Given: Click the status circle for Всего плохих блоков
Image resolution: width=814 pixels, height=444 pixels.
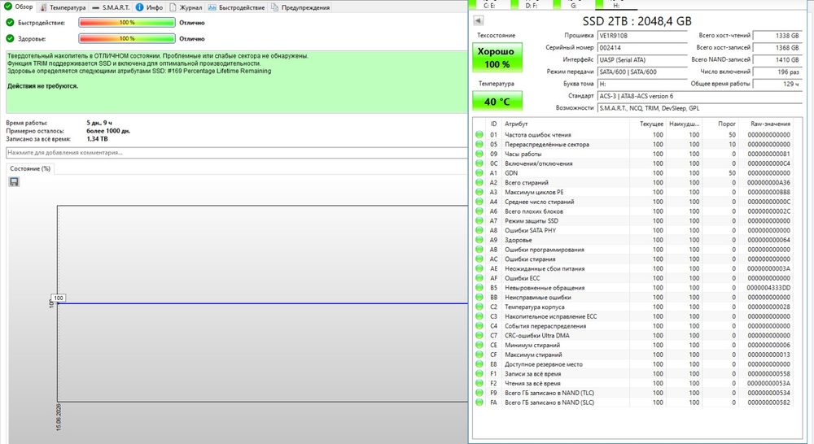Looking at the screenshot, I should (479, 211).
